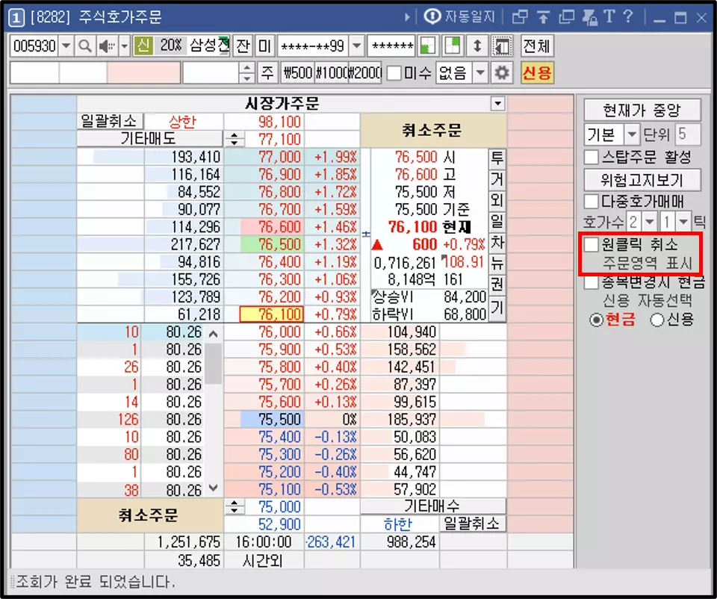The image size is (717, 599).
Task: Click the copy window icon in title bar
Action: coord(567,17)
